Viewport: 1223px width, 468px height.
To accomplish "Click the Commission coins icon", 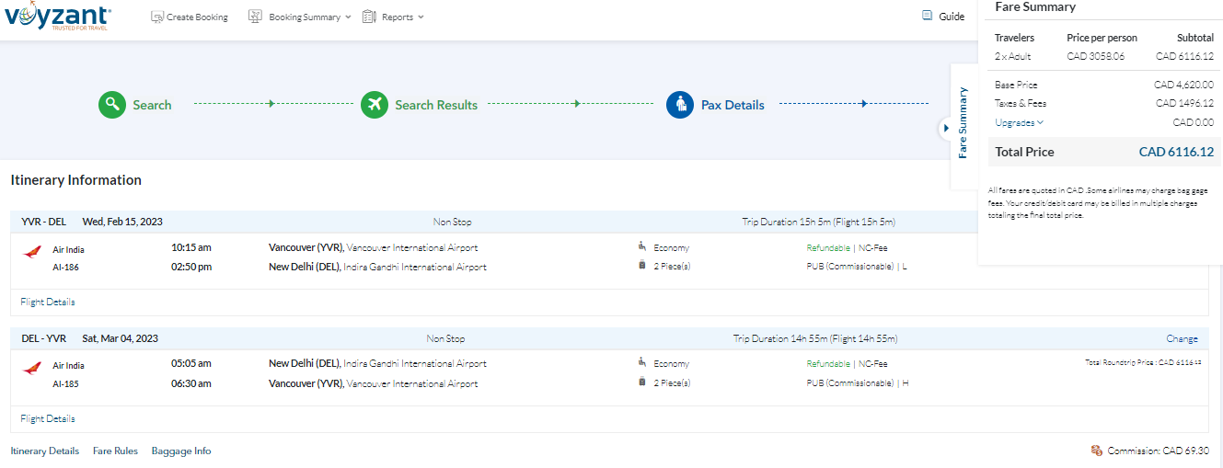I will [1096, 451].
